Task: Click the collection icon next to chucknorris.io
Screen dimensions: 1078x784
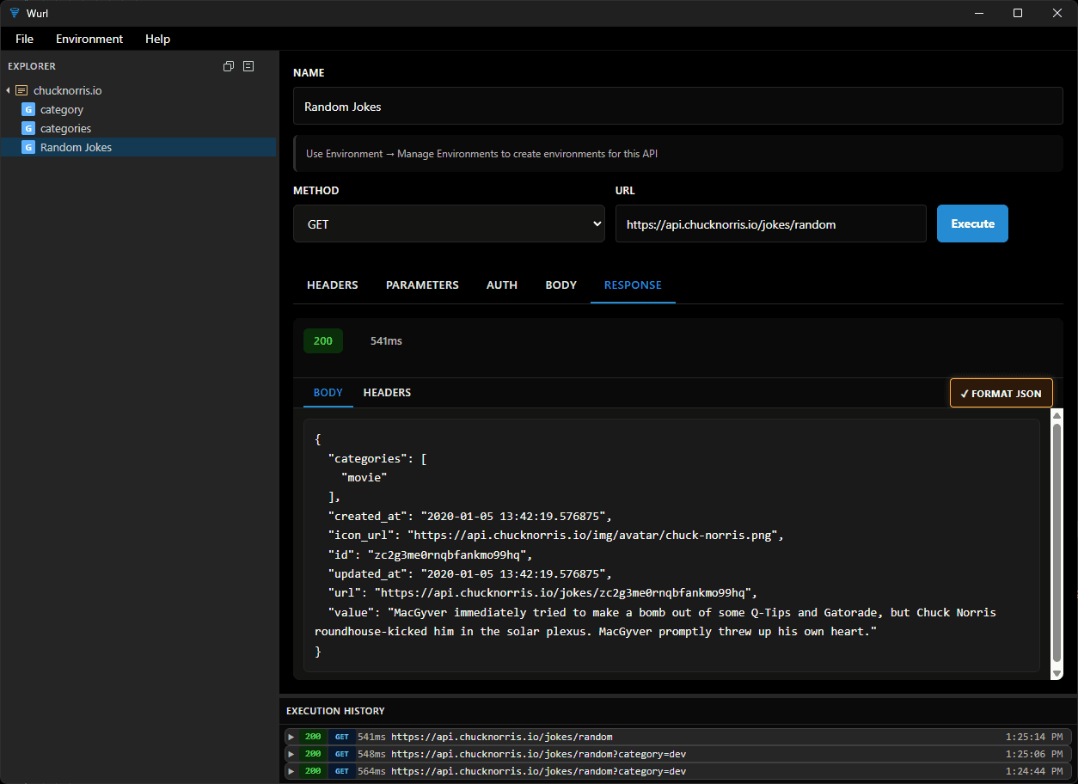Action: [21, 90]
